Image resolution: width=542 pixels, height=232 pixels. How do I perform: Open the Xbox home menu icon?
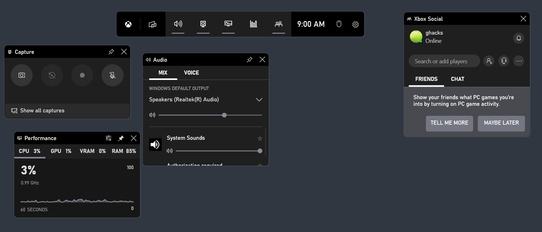click(x=128, y=24)
